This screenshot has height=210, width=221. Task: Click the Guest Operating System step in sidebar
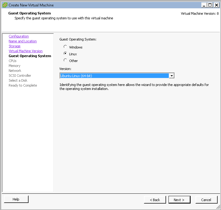(30, 56)
